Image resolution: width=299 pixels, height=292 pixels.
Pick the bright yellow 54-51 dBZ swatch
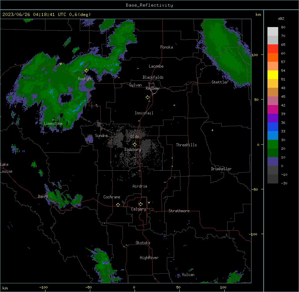click(273, 75)
